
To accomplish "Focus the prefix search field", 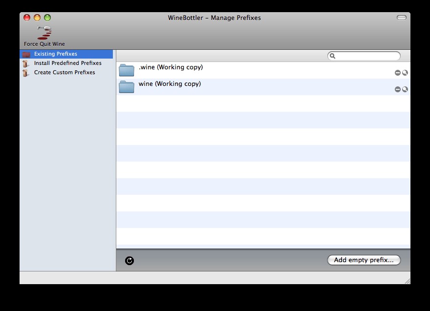I will [x=364, y=56].
